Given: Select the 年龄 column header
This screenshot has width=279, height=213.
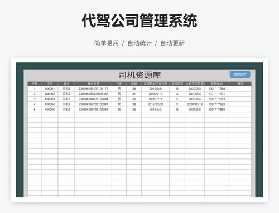Looking at the screenshot, I should (x=134, y=84).
